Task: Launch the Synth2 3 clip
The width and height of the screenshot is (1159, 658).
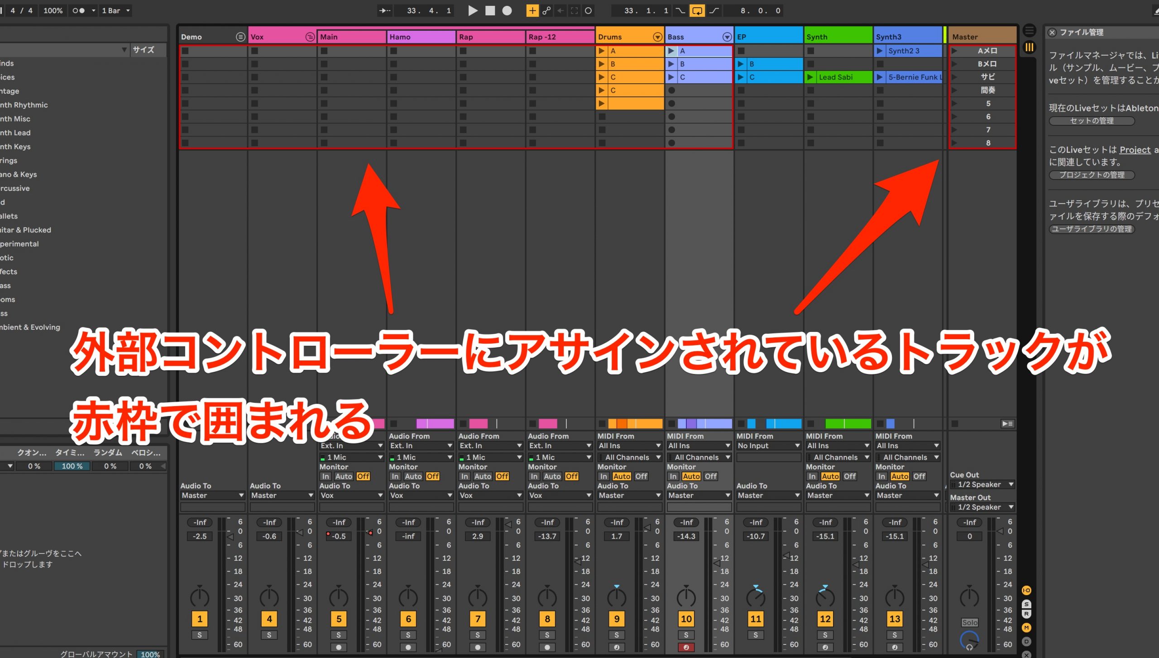Action: [x=880, y=51]
